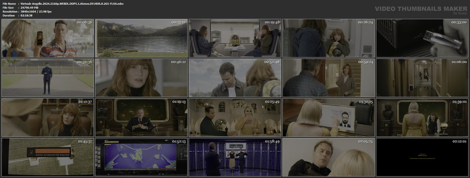Click the File Name label

click(9, 3)
